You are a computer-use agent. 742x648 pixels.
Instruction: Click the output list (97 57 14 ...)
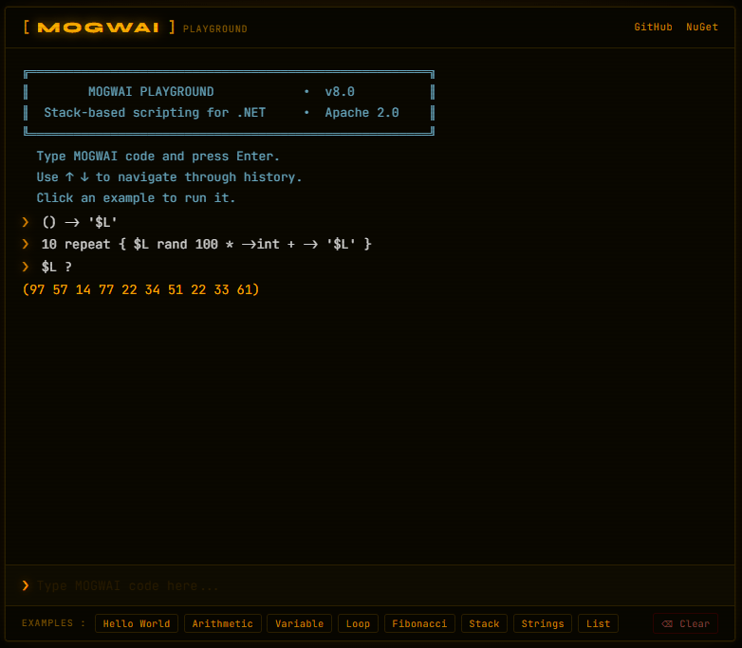[x=140, y=289]
